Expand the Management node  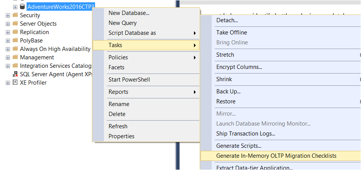pyautogui.click(x=8, y=57)
